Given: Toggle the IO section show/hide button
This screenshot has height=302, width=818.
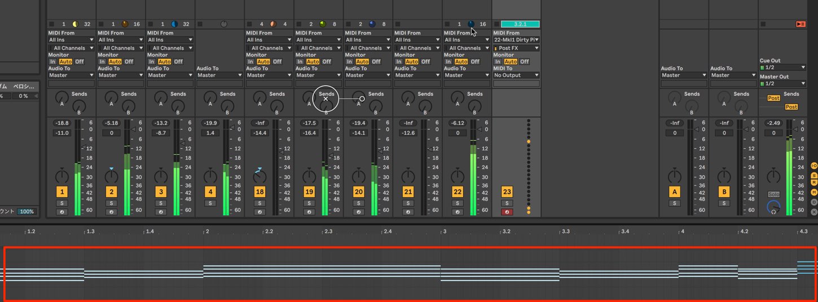Looking at the screenshot, I should click(x=814, y=166).
